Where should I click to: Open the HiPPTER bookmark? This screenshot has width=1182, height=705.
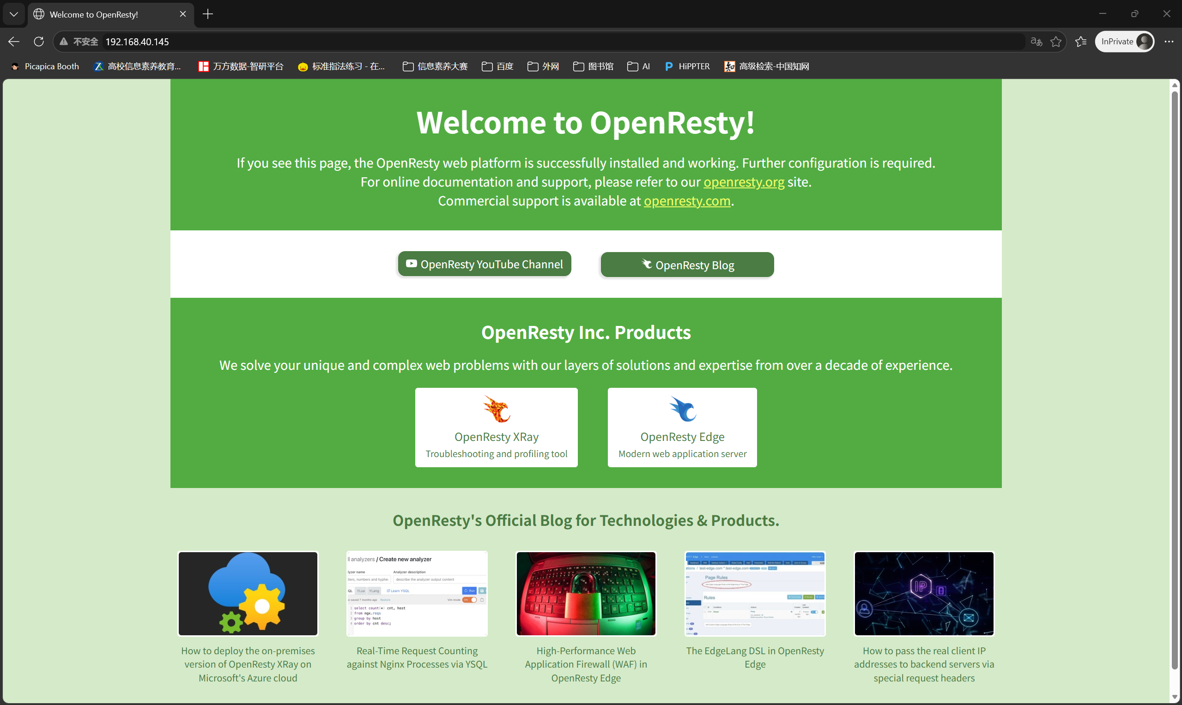[687, 66]
